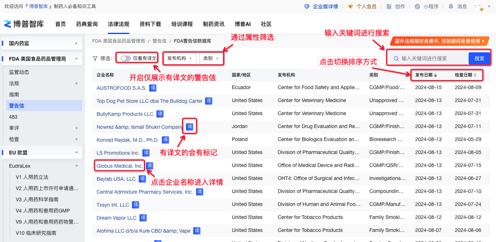
Task: Collapse the FDA 美国食品药品管理局 section
Action: 76,59
